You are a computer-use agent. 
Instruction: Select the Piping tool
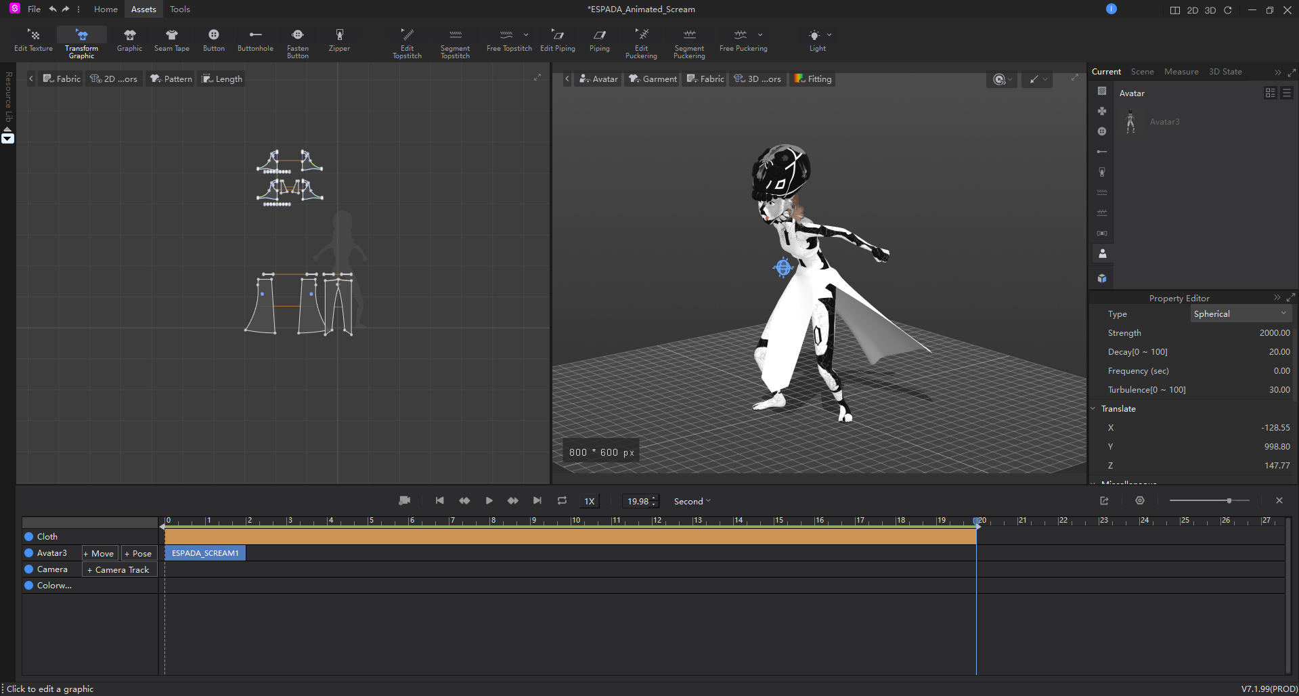click(x=599, y=41)
